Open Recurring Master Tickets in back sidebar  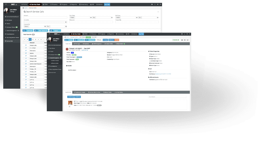(12, 37)
